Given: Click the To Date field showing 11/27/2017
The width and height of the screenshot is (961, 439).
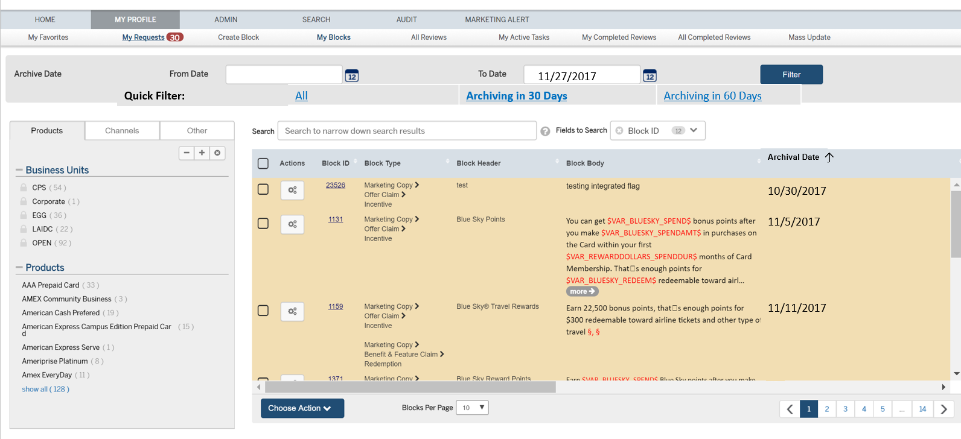Looking at the screenshot, I should point(582,75).
